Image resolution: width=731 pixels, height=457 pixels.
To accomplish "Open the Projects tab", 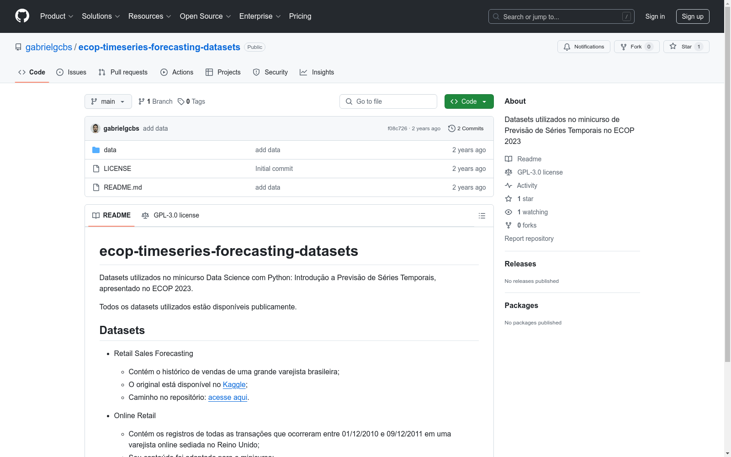I will click(x=223, y=72).
